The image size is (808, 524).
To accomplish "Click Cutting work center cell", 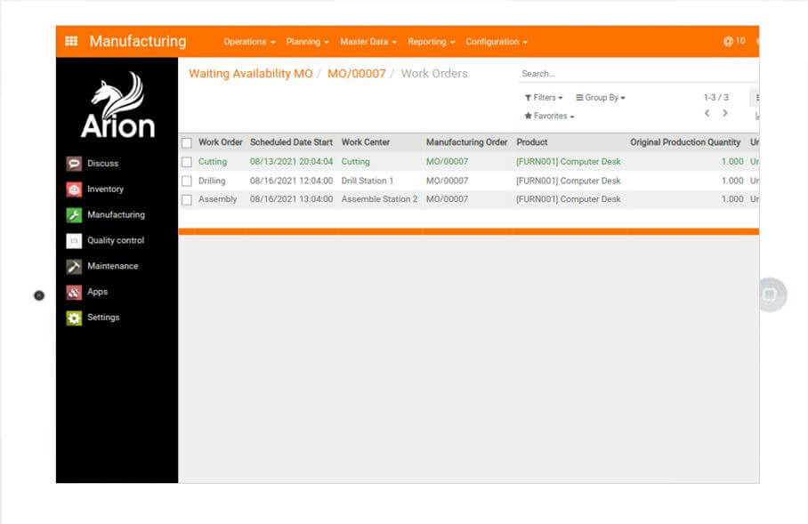I will 356,162.
